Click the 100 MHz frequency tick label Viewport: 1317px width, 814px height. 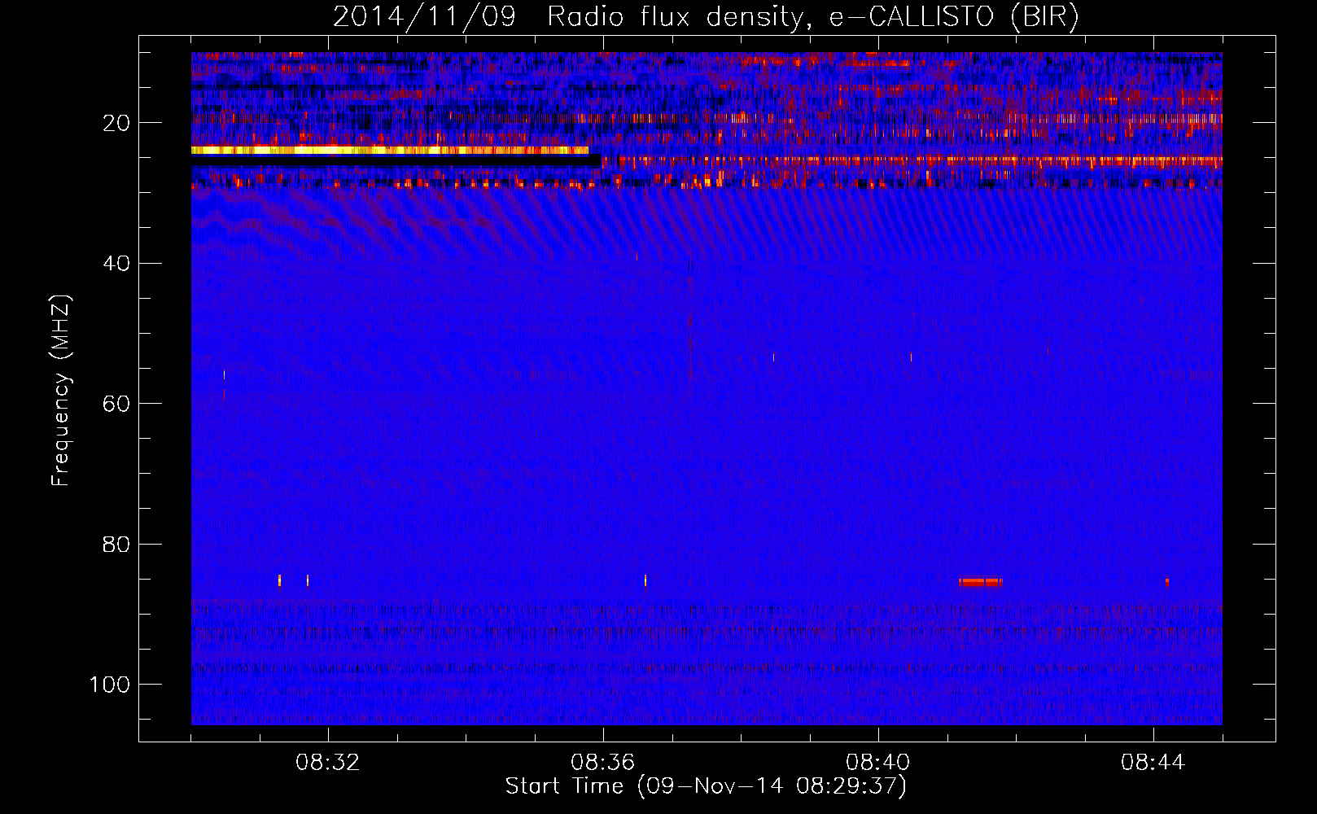click(110, 685)
